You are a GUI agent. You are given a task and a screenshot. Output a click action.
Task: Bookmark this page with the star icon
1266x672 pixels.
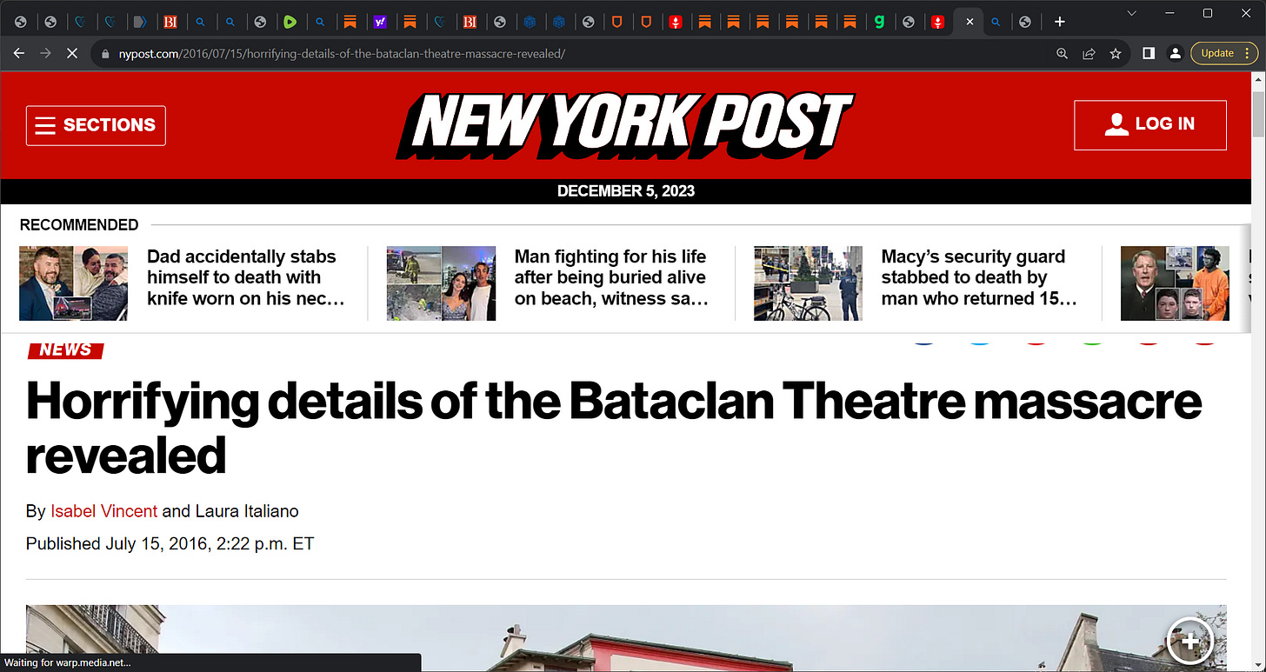pos(1116,53)
